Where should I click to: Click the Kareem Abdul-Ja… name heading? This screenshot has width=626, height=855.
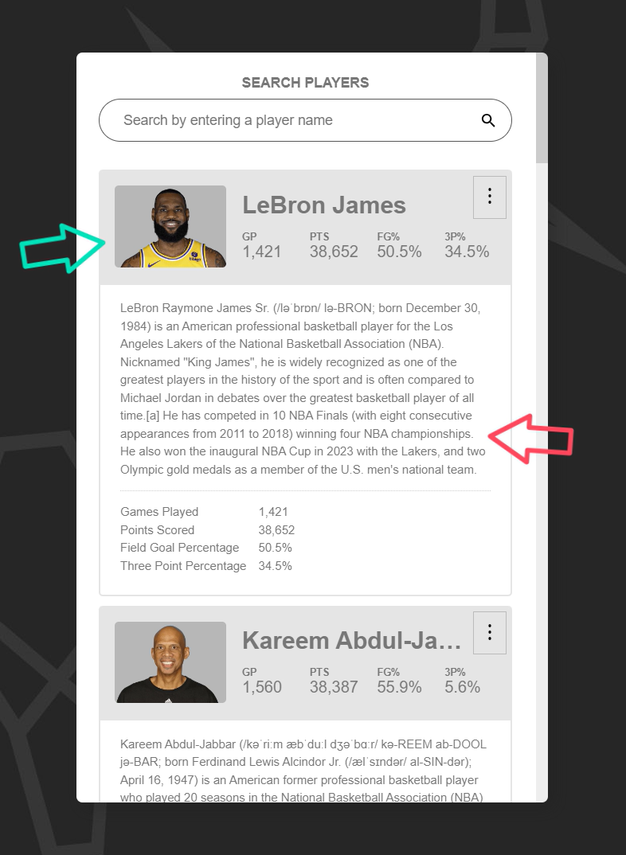[352, 640]
